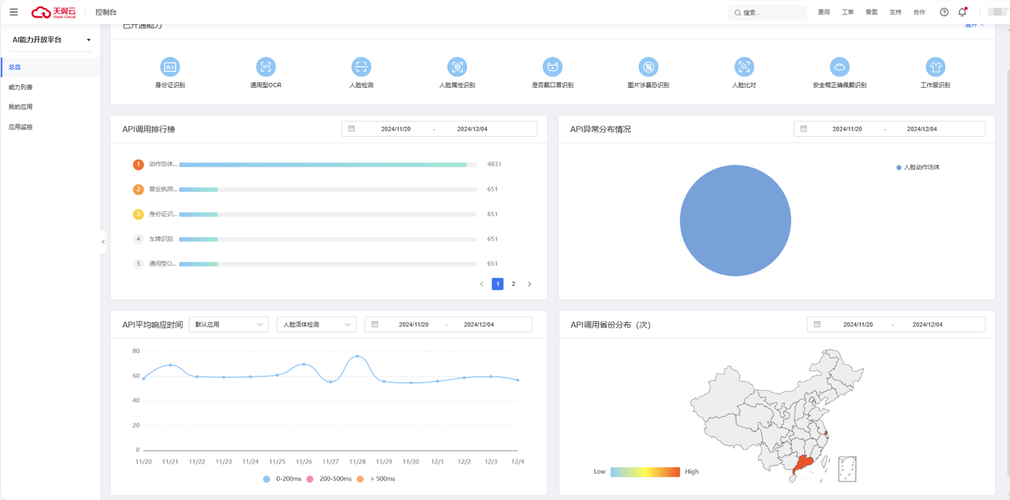Select ranking page 1 button
Image resolution: width=1010 pixels, height=500 pixels.
point(498,284)
